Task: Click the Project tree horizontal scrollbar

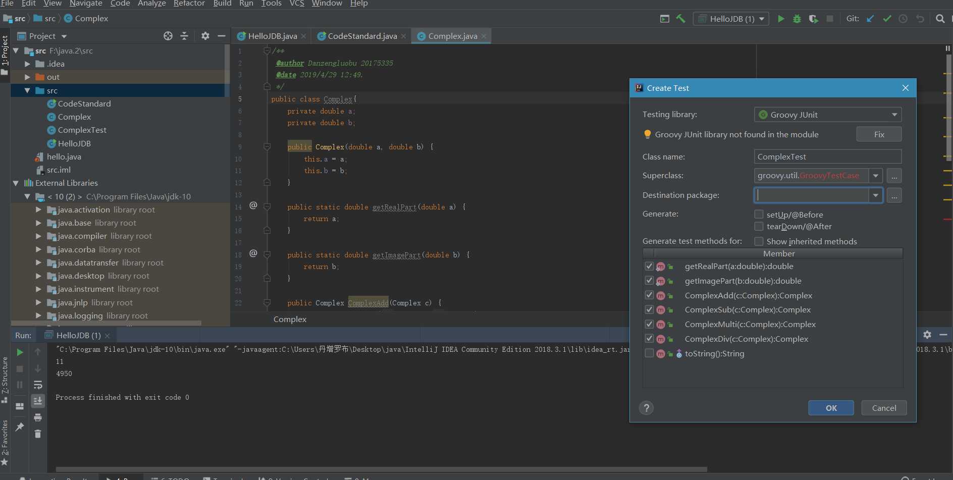Action: coord(106,323)
